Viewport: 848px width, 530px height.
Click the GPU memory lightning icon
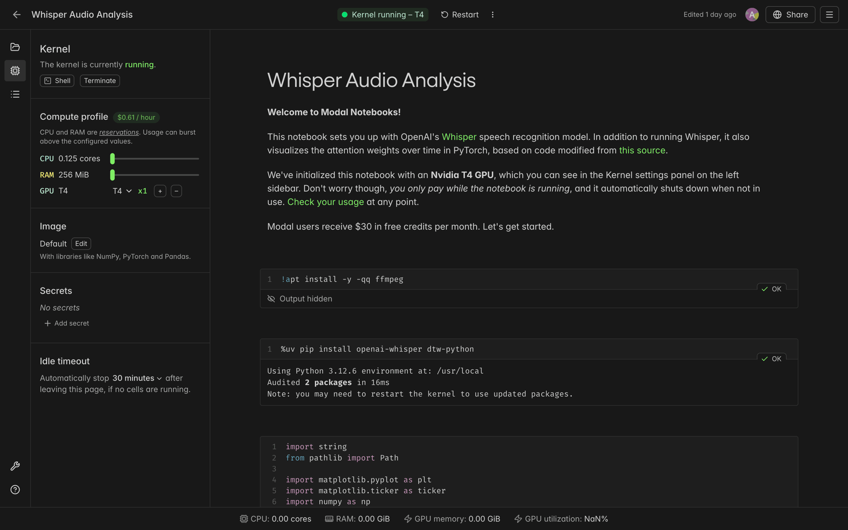pos(408,519)
